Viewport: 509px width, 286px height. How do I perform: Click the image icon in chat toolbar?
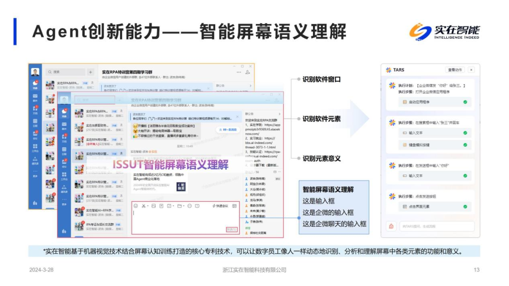point(154,206)
